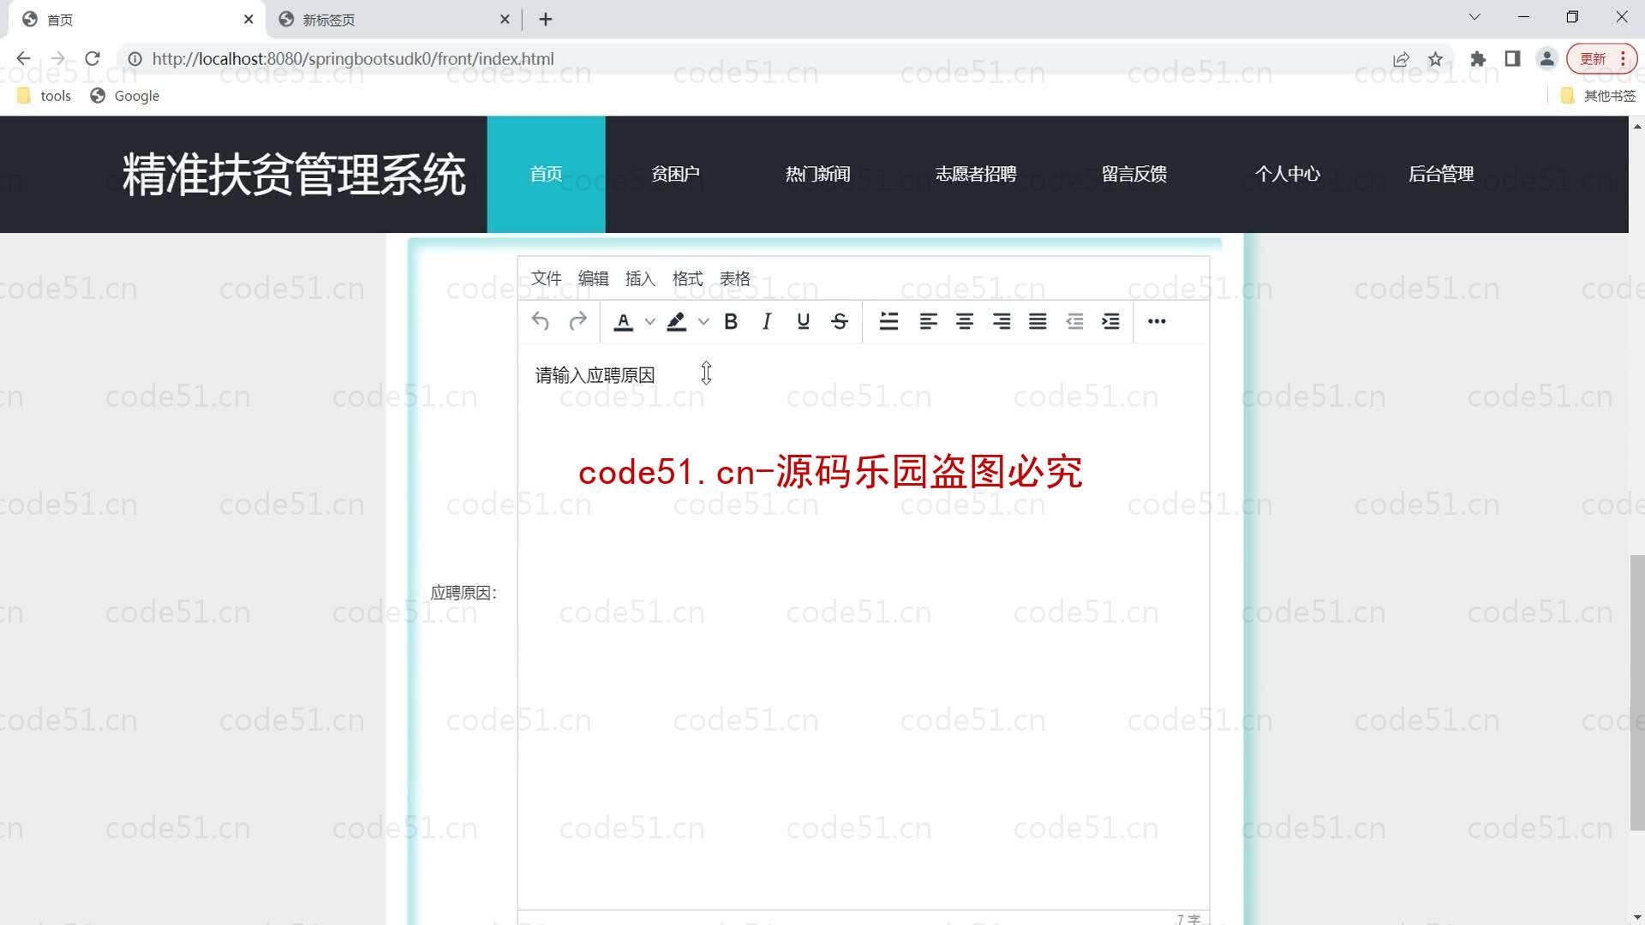Open 其他书签 folder
Image resolution: width=1645 pixels, height=925 pixels.
(x=1599, y=96)
